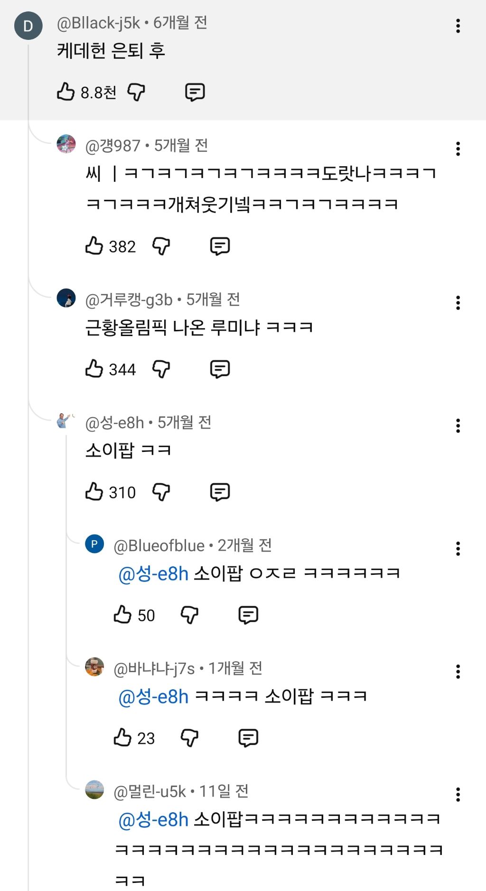Viewport: 486px width, 891px height.
Task: Like the comment by @걩987
Action: (94, 246)
